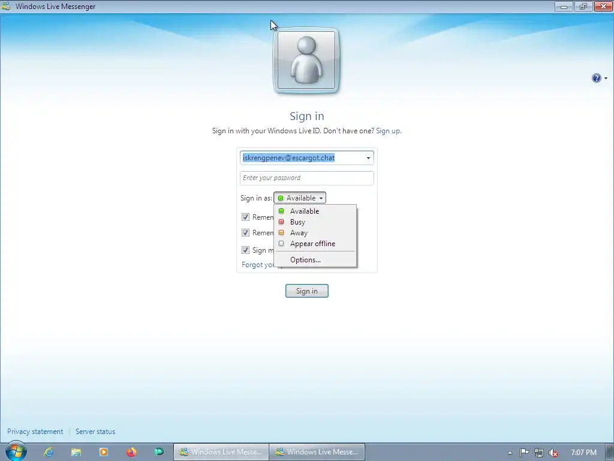The width and height of the screenshot is (614, 461).
Task: Launch Internet Explorer from the taskbar
Action: [49, 452]
